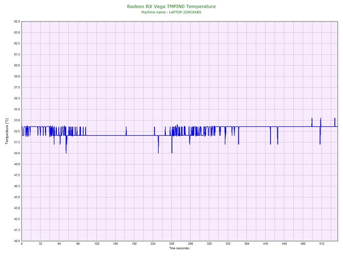Click y-axis value 41.3
The image size is (343, 257).
[x=17, y=230]
